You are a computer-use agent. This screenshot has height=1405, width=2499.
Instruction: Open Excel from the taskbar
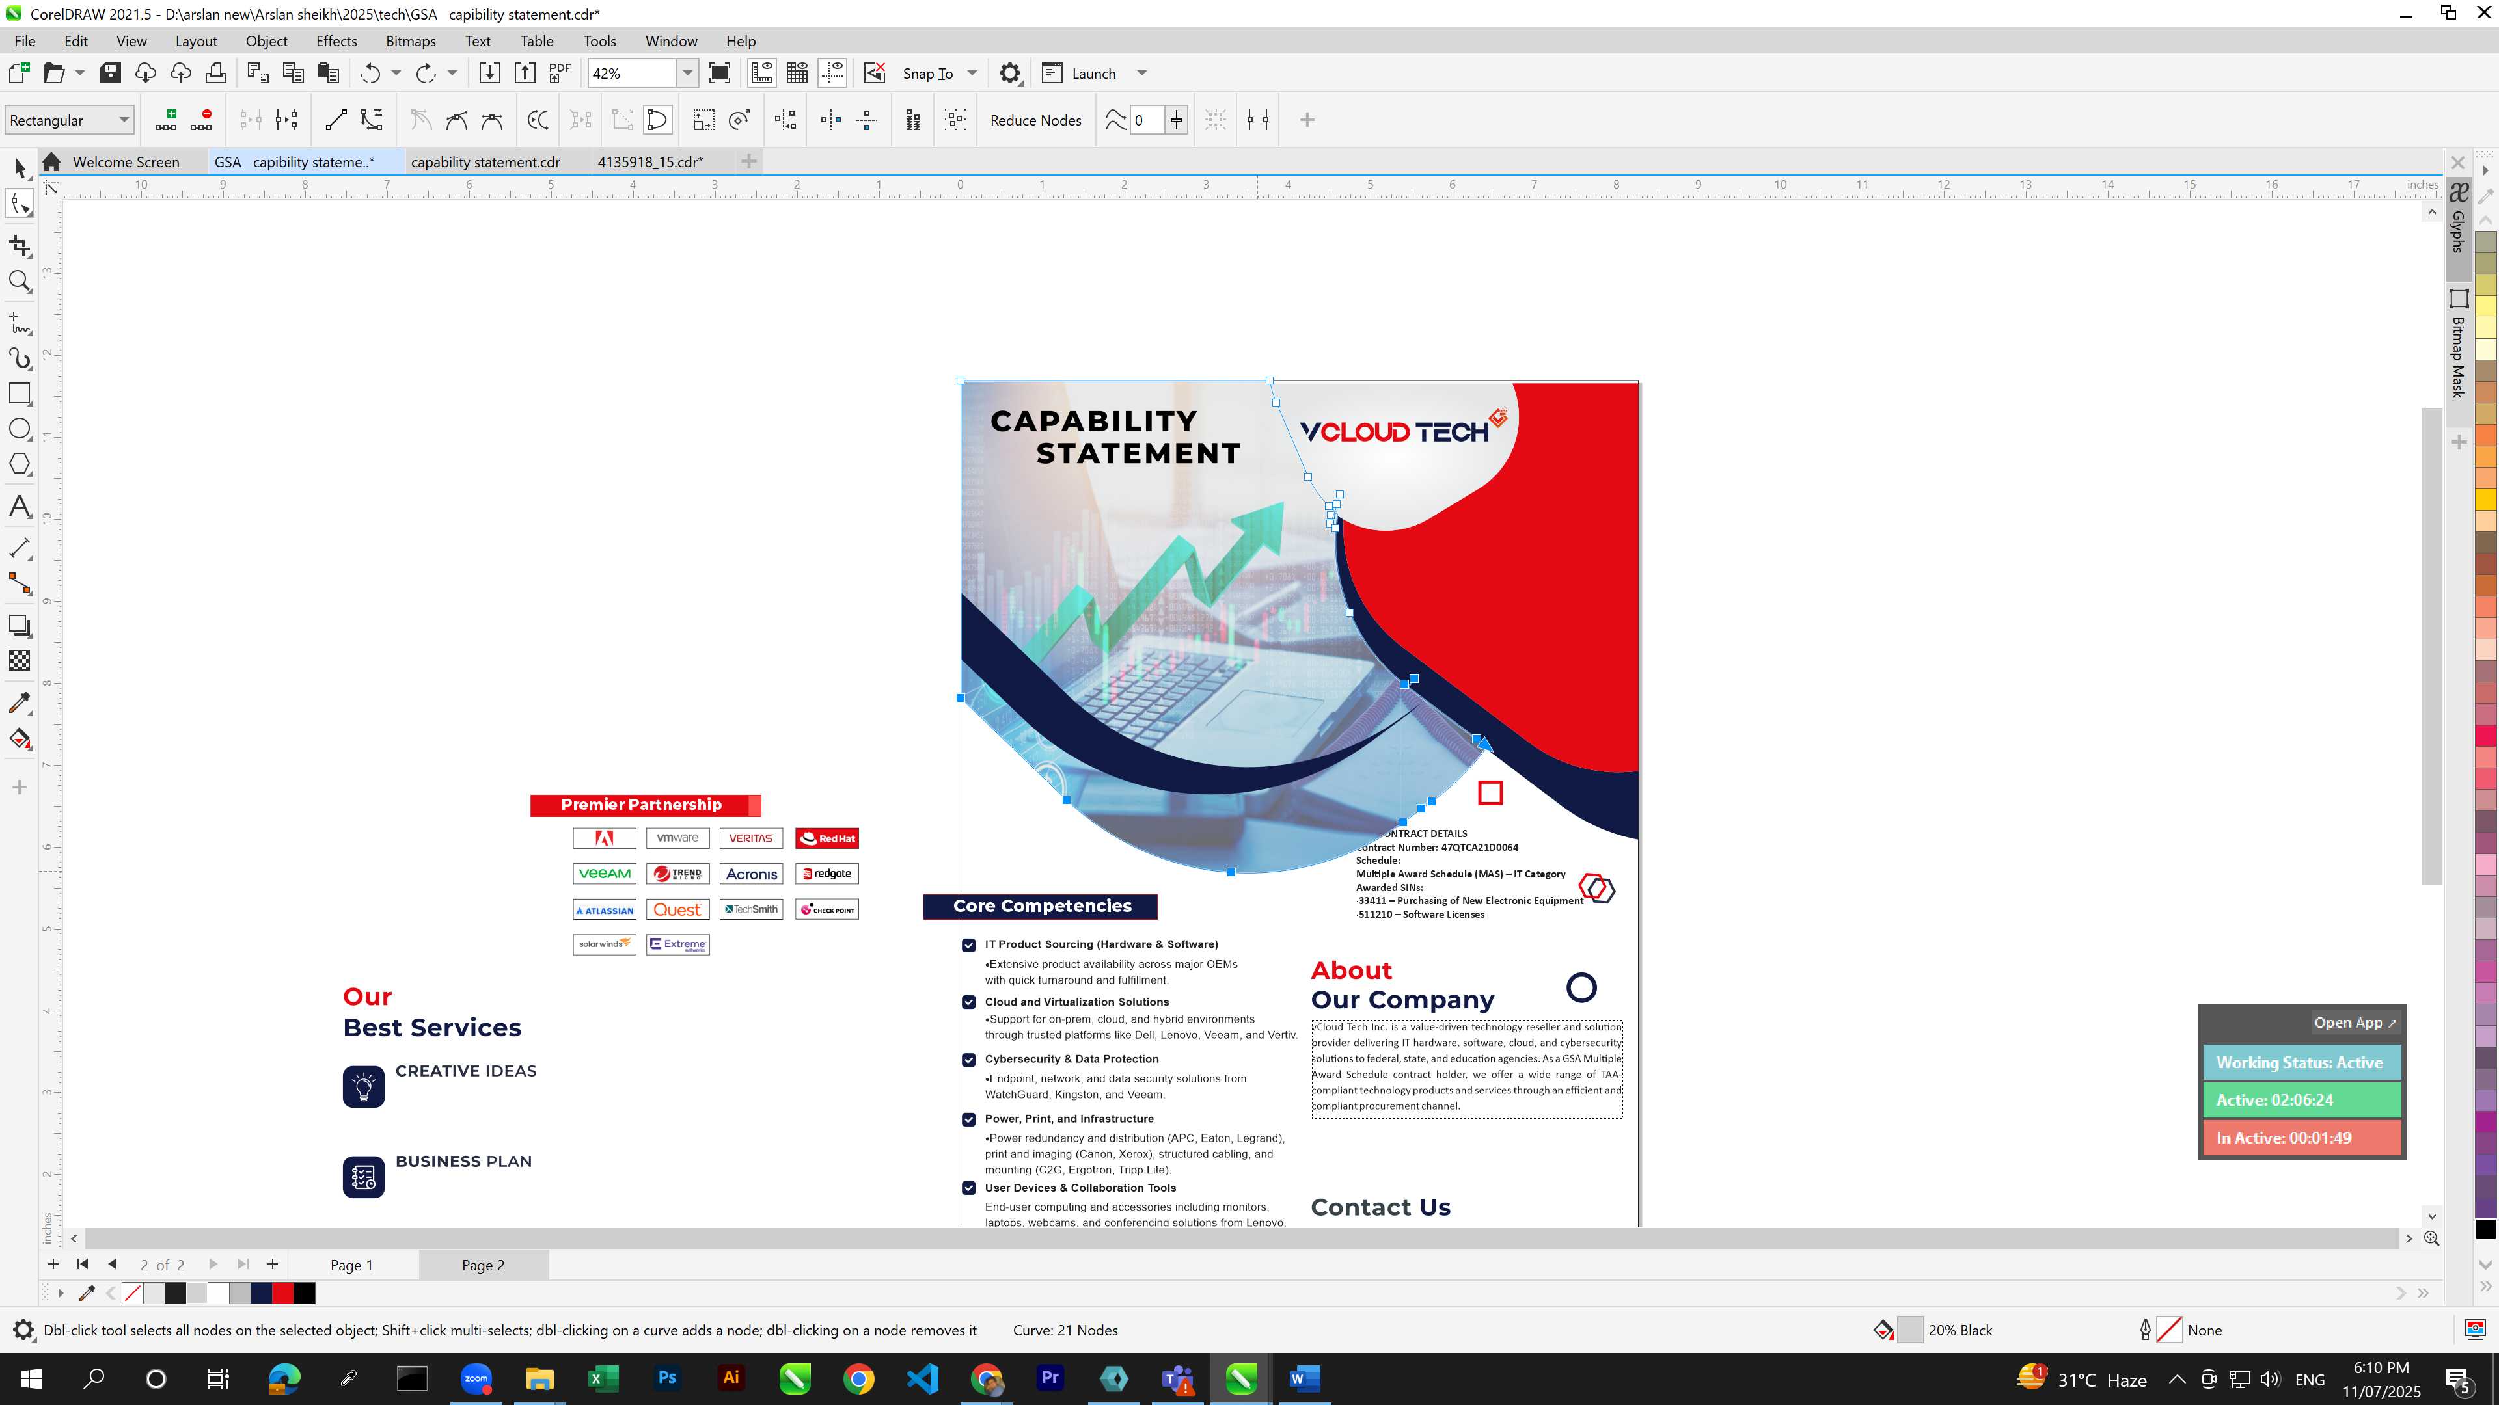603,1379
